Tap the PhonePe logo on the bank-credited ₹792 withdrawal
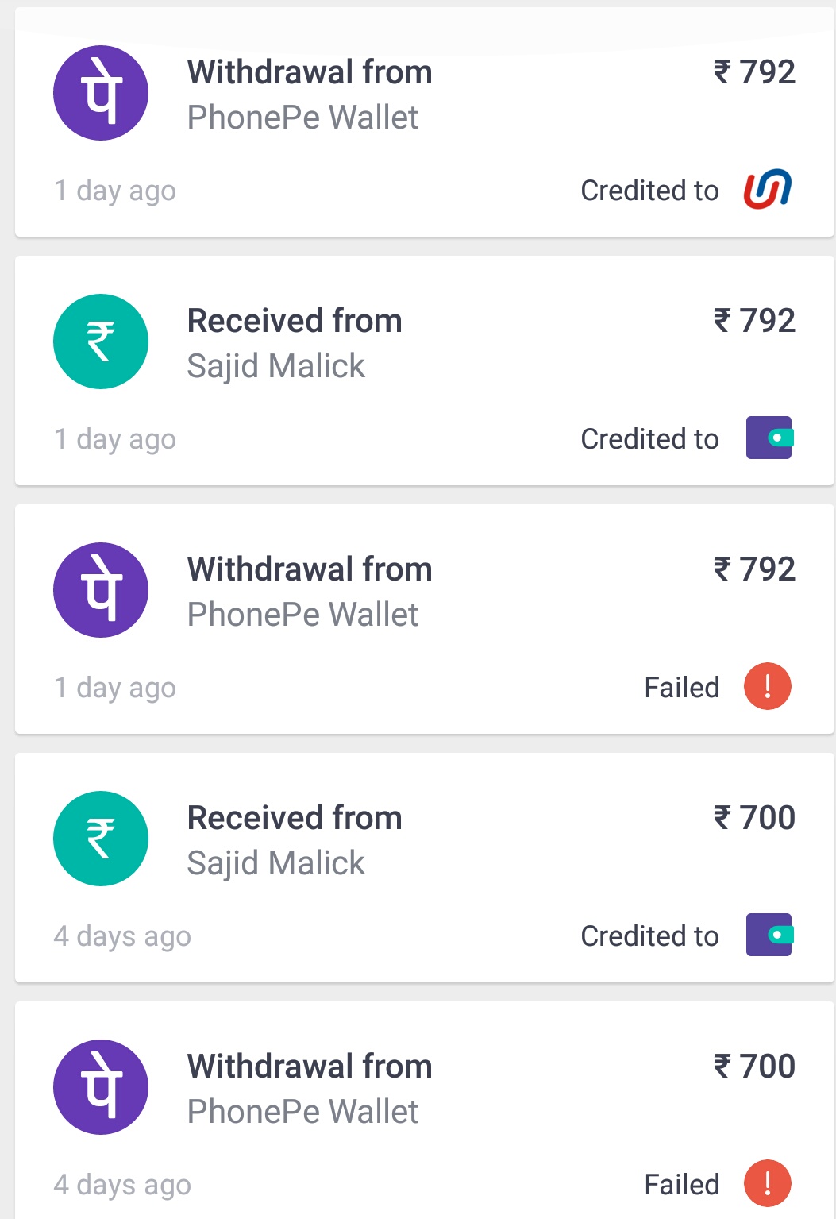The width and height of the screenshot is (836, 1219). (x=101, y=93)
